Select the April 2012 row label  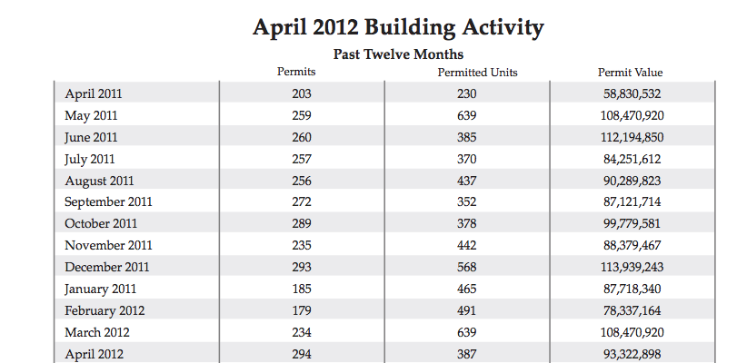pos(94,355)
